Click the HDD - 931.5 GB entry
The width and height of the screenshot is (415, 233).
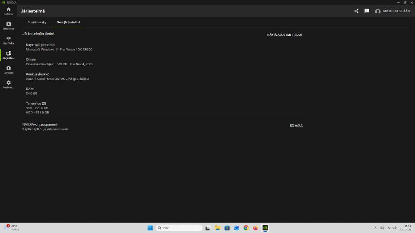point(37,112)
